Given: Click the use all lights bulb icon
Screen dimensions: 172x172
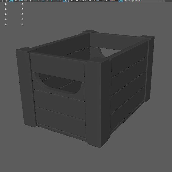Looking at the screenshot, I should [30, 1].
